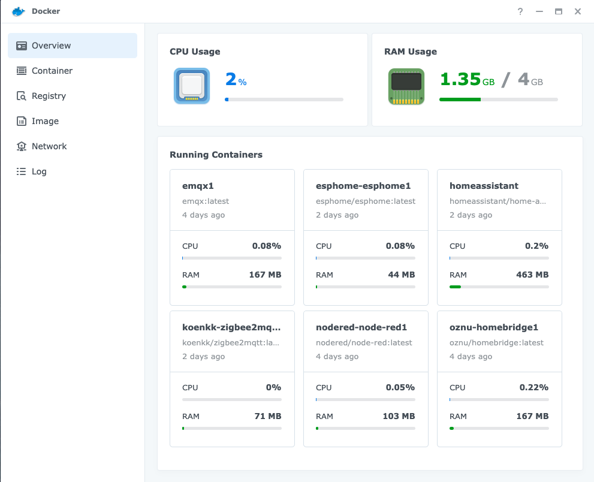Click the 2% CPU usage value
594x482 pixels.
(236, 80)
